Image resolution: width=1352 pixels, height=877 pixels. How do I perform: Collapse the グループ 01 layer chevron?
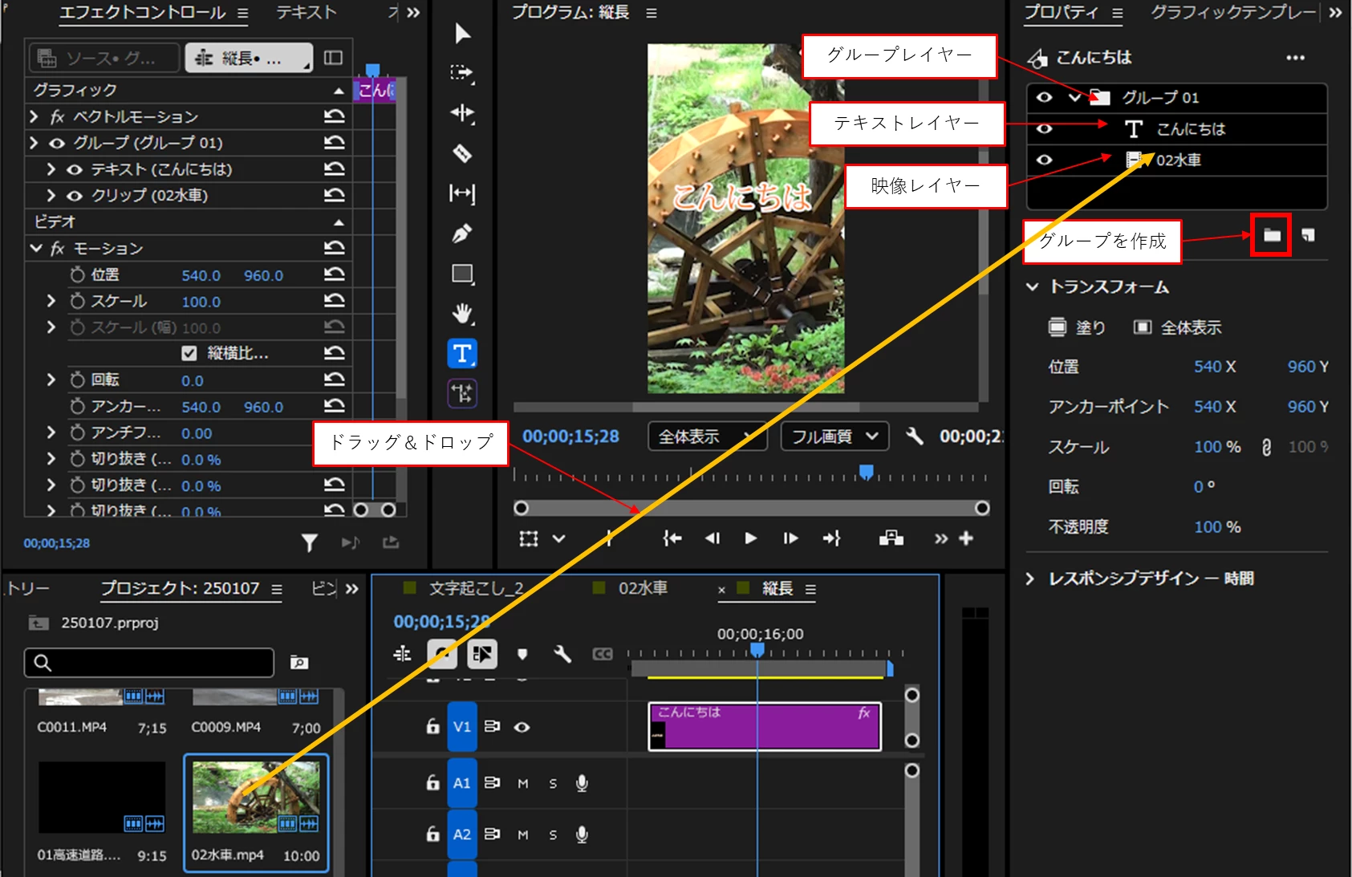click(1074, 98)
